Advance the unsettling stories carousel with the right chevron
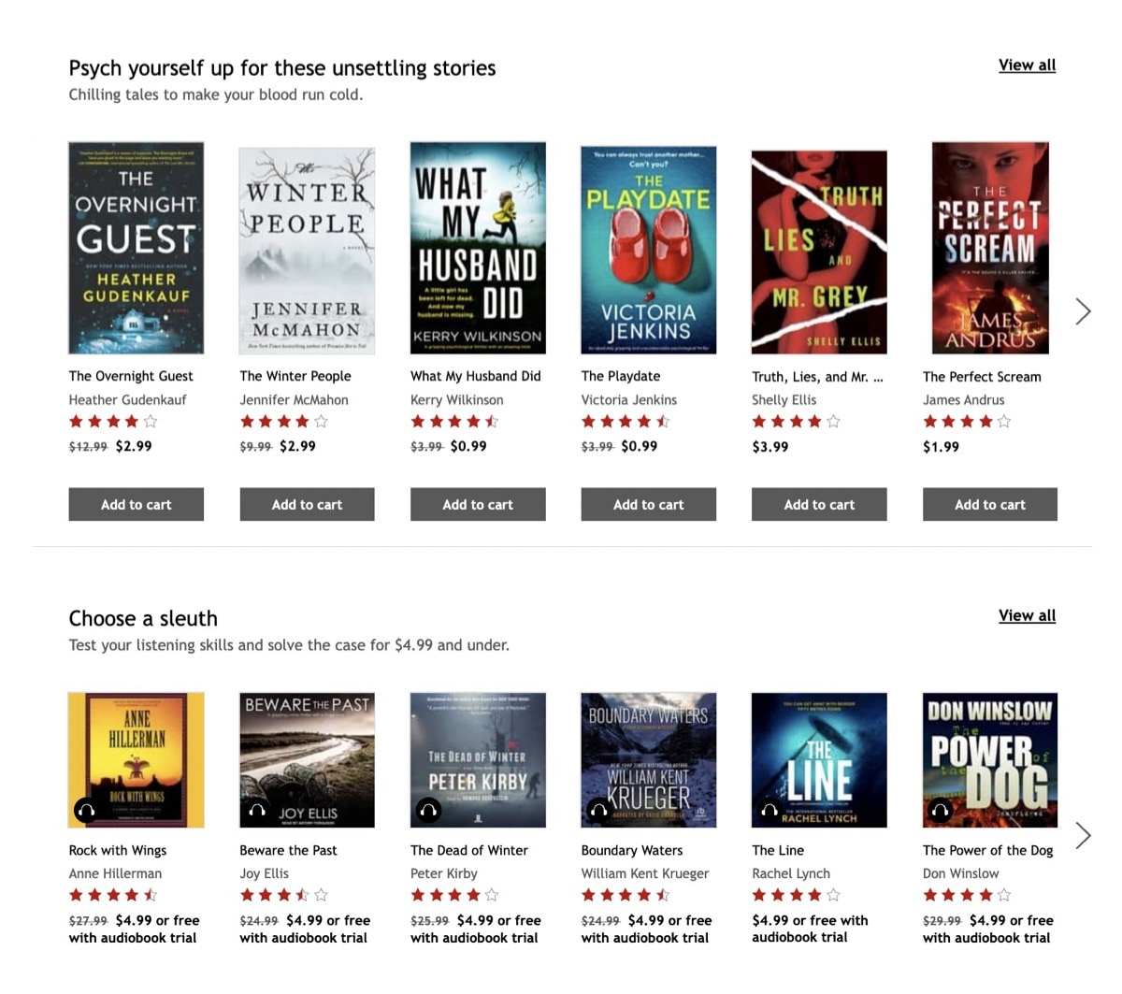The image size is (1122, 994). 1082,310
